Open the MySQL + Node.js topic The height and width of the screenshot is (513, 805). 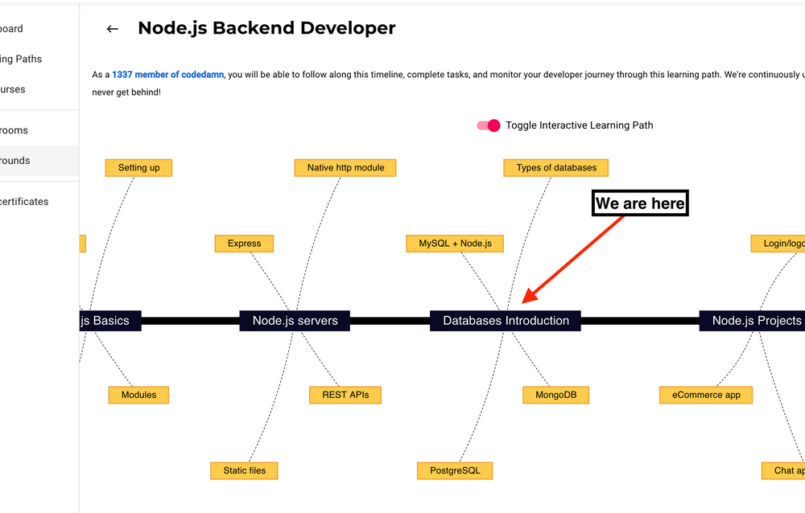tap(455, 243)
